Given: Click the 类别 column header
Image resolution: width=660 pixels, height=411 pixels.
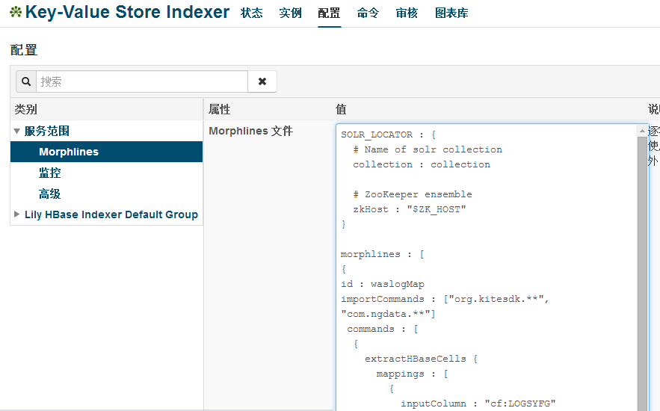Looking at the screenshot, I should pos(25,109).
